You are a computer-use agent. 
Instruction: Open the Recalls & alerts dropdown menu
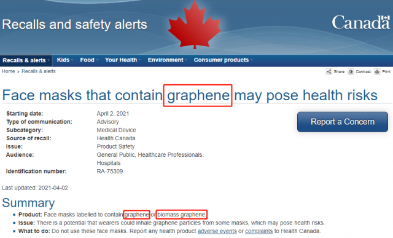point(26,60)
